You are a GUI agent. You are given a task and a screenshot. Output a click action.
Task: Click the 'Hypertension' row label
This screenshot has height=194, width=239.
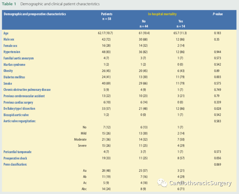12,52
